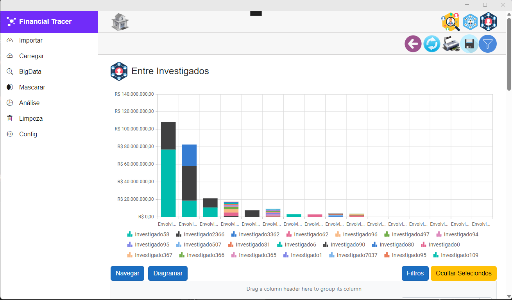Screen dimensions: 512x300
Task: Open the funnel filter icon
Action: pyautogui.click(x=488, y=44)
